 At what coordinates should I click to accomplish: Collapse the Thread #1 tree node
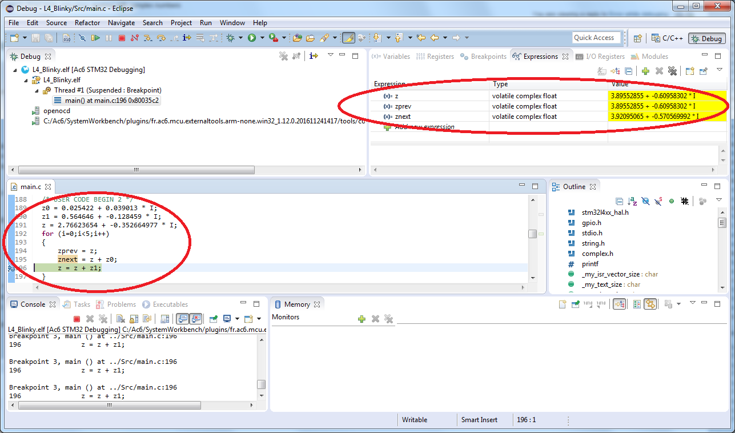point(37,90)
